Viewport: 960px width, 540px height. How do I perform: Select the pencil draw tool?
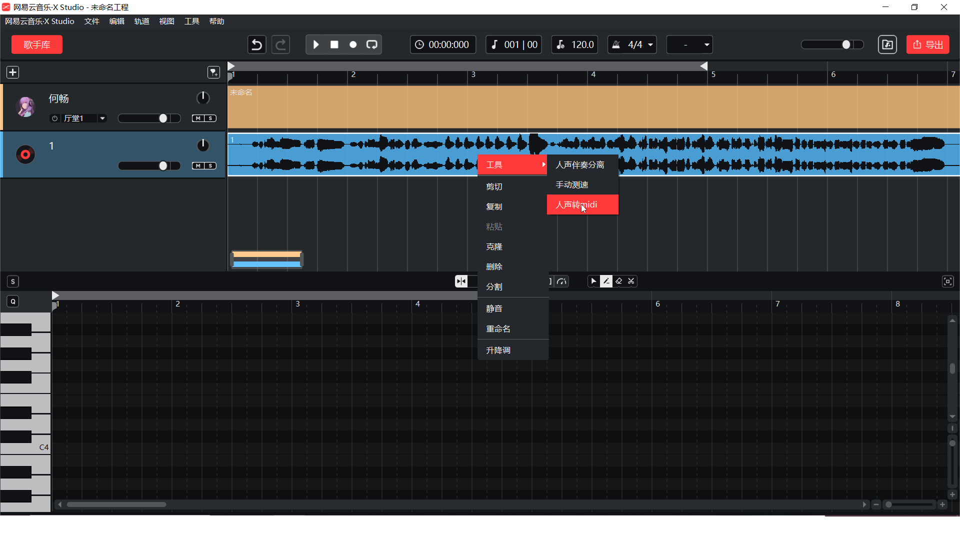(x=606, y=281)
